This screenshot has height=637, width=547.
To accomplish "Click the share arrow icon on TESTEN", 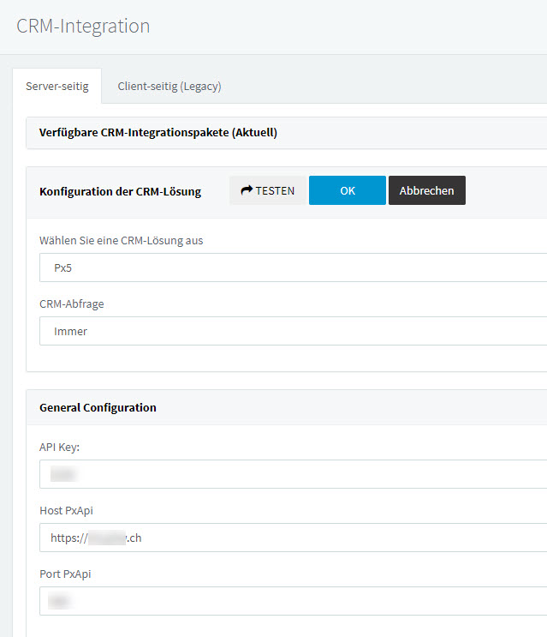I will tap(247, 191).
